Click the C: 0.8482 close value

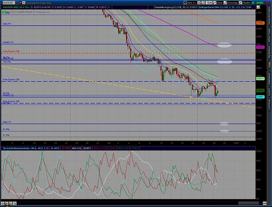pos(90,7)
